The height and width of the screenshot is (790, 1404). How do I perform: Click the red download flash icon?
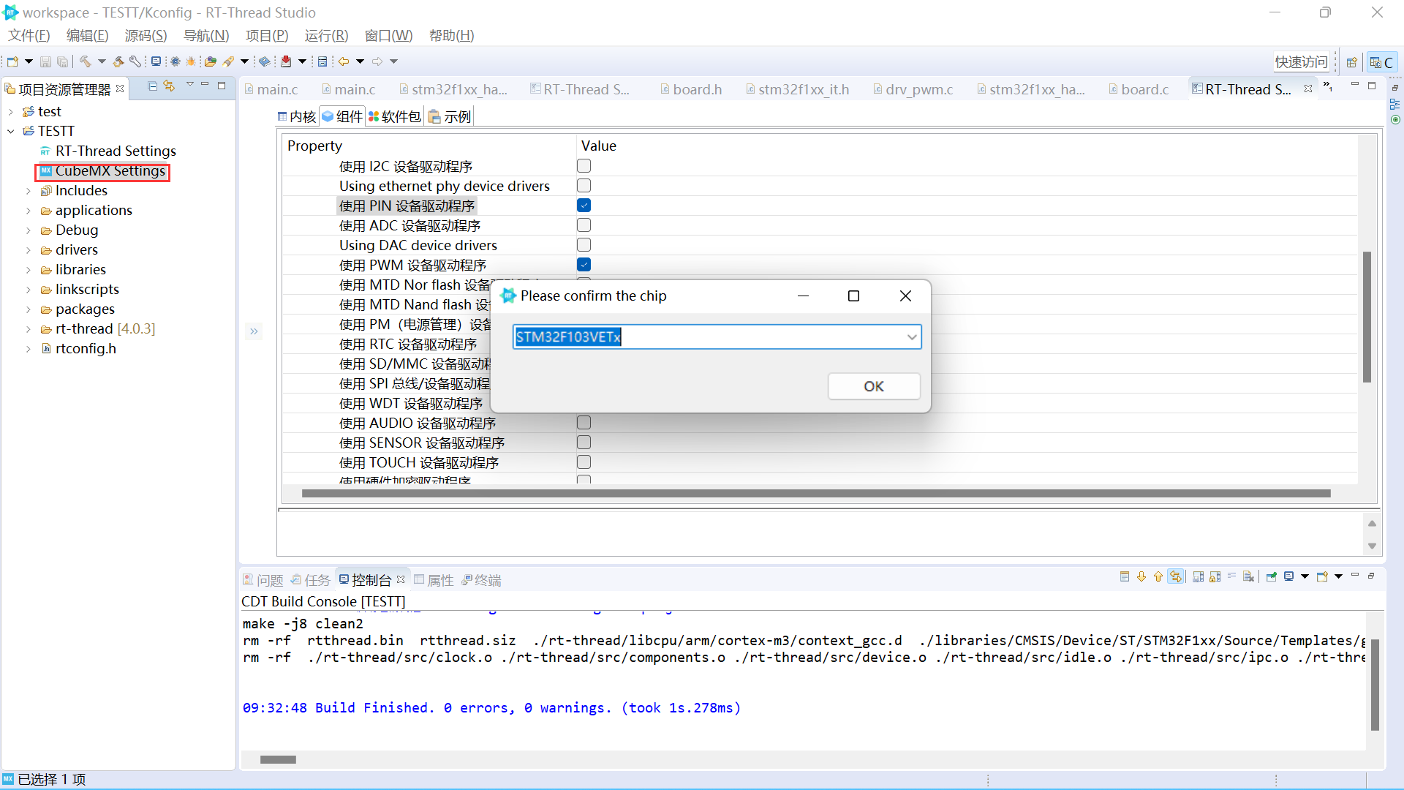pyautogui.click(x=286, y=61)
